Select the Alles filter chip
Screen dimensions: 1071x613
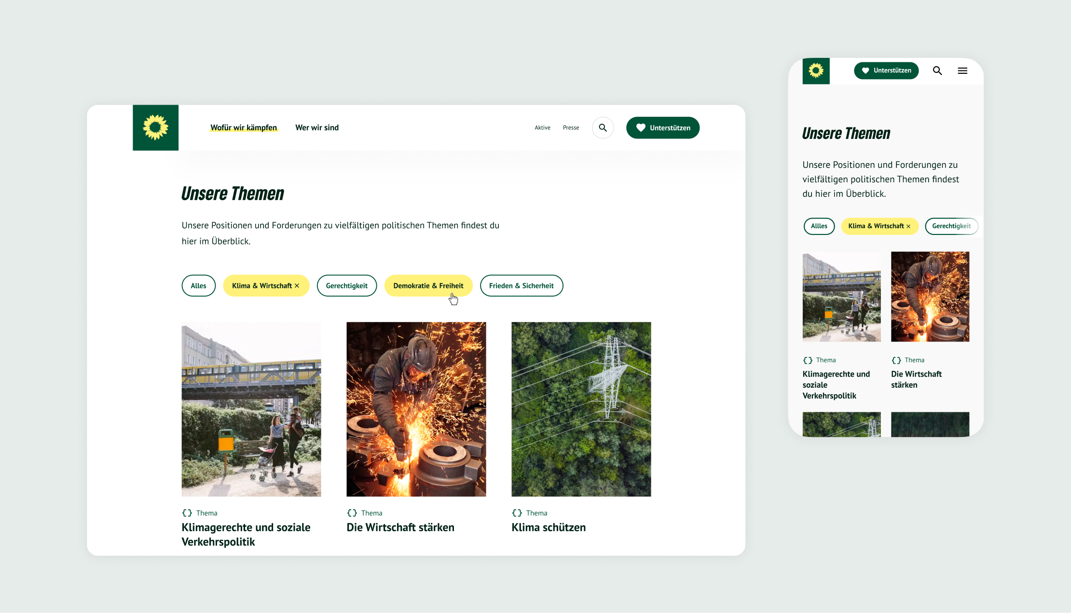(198, 286)
